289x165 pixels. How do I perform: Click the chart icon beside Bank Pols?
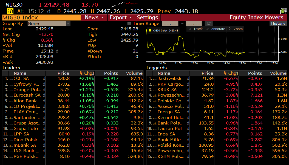pos(155,123)
